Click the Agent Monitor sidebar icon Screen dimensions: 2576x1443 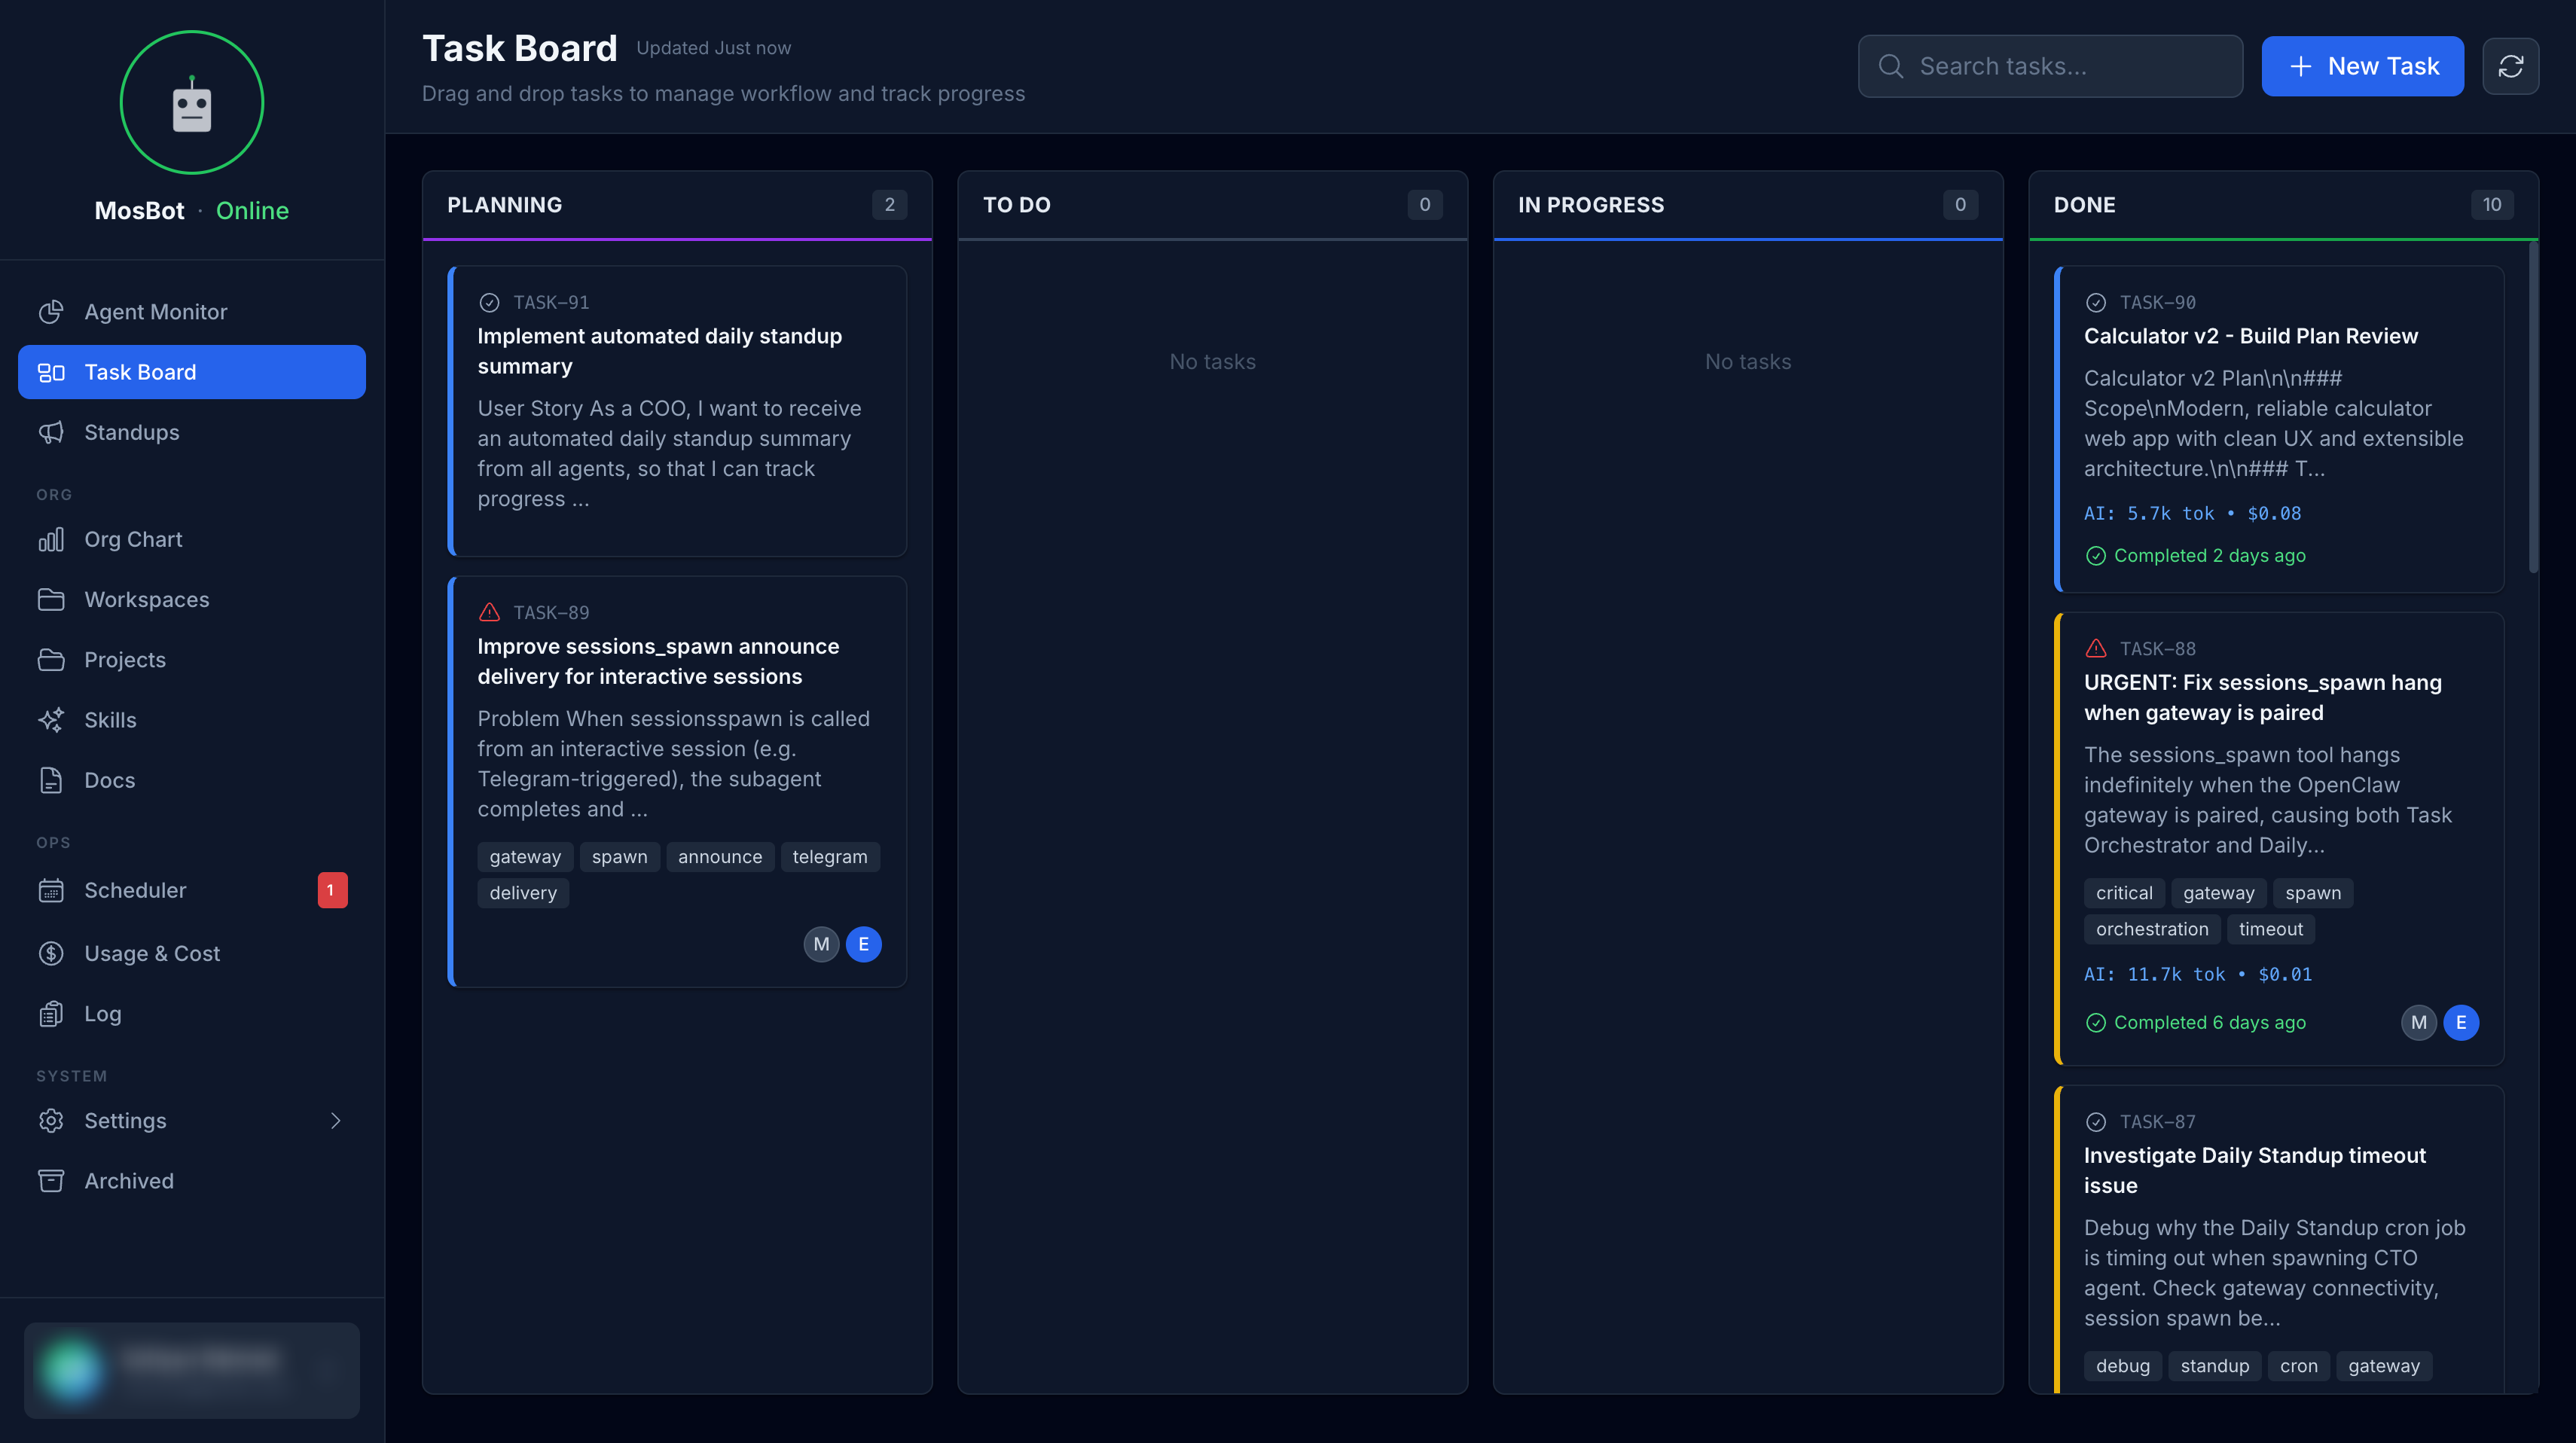[x=51, y=312]
